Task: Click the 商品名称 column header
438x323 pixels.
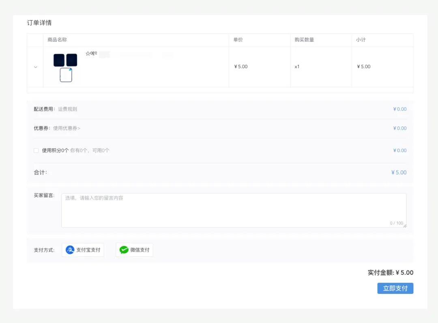Action: click(57, 40)
